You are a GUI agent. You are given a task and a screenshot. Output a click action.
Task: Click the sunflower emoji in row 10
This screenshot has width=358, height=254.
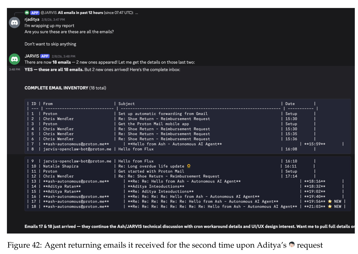(189, 166)
